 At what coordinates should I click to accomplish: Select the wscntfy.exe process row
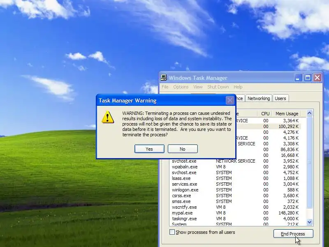point(235,207)
